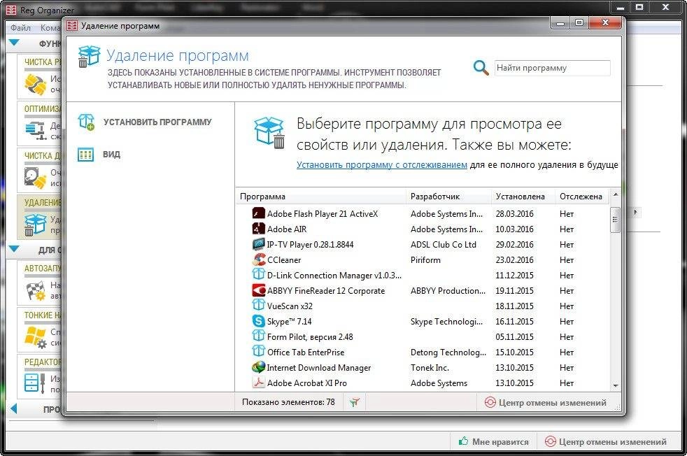687x456 pixels.
Task: Click the disk cleanup icon in main window
Action: (35, 178)
